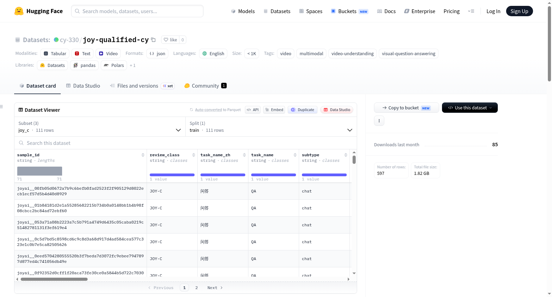Click the left sidebar toggle icon
Viewport: 552px width, 297px height.
1,107
